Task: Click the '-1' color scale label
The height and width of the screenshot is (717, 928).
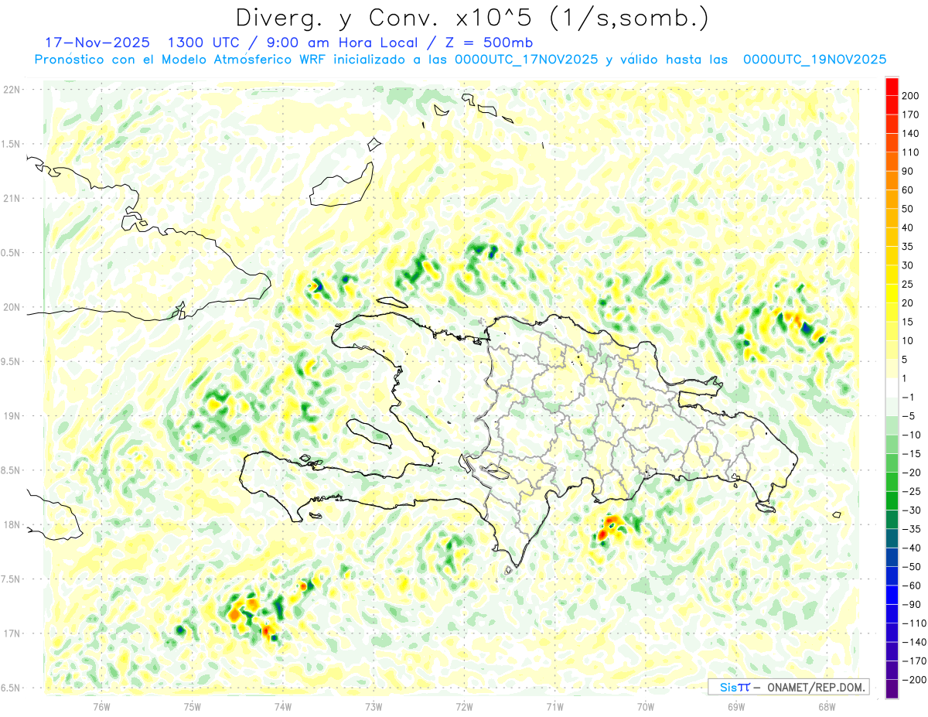Action: pos(909,398)
